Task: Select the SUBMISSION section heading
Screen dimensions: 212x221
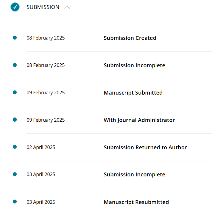Action: pyautogui.click(x=43, y=7)
